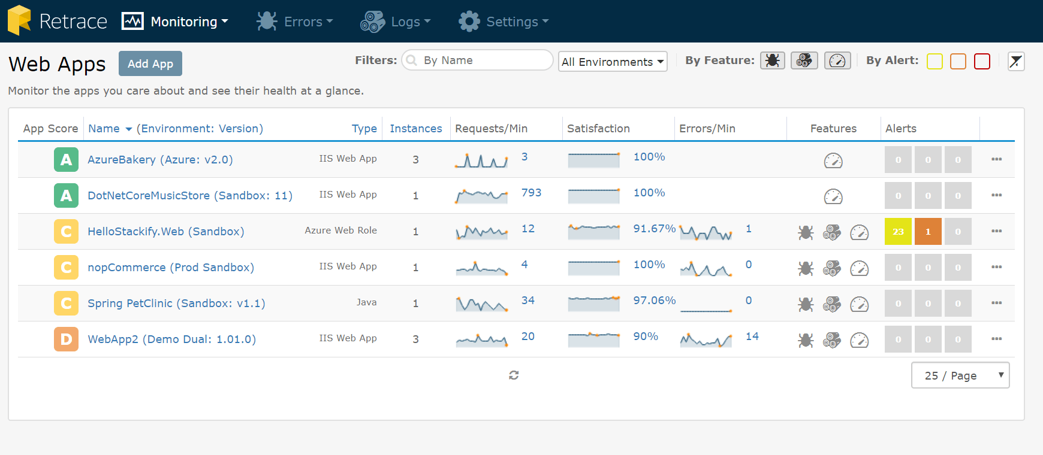Open AzureBakery's monitoring gauge feature icon

coord(833,160)
